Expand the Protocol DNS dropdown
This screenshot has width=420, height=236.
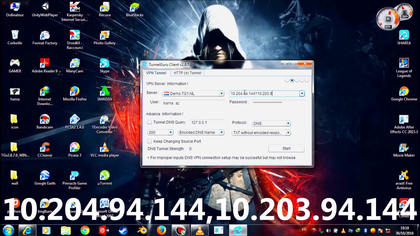click(288, 124)
